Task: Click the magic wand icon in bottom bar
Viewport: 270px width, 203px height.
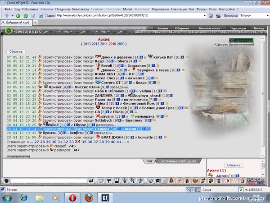Action: pyautogui.click(x=179, y=181)
